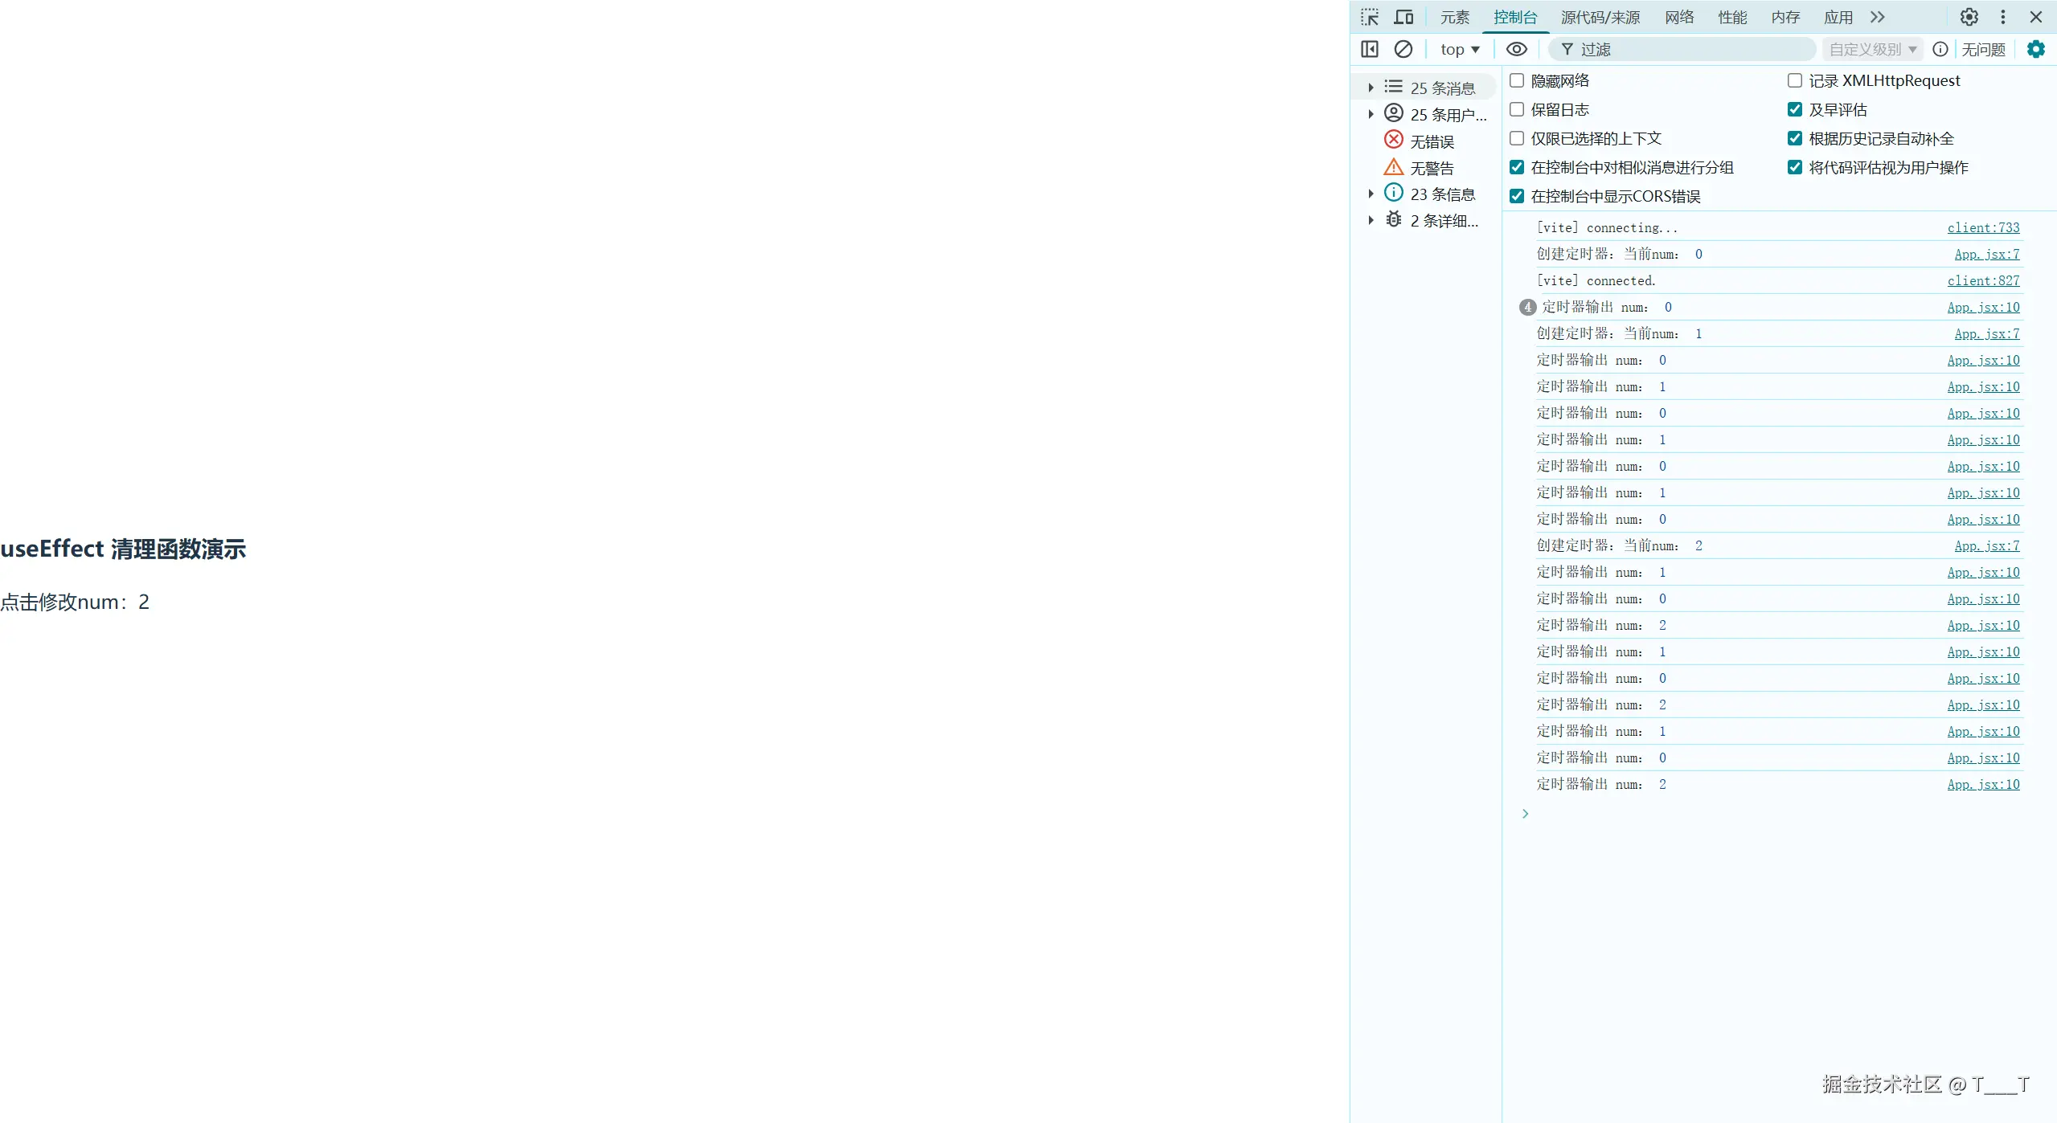This screenshot has height=1123, width=2057.
Task: Open the DevTools three-dot menu
Action: (x=2002, y=17)
